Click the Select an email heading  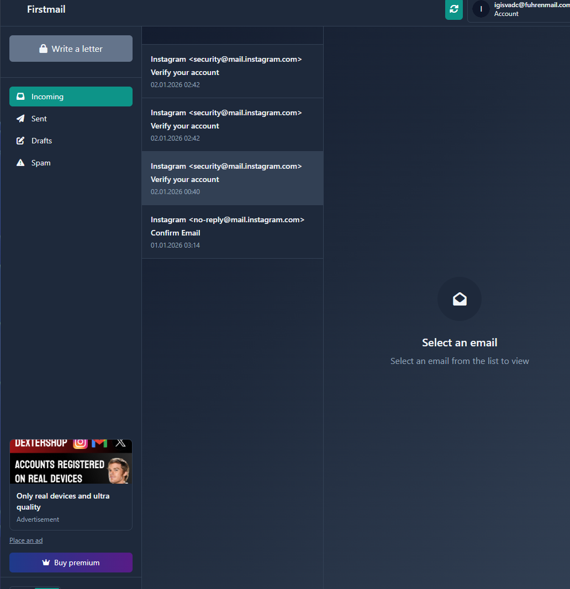[x=460, y=342]
